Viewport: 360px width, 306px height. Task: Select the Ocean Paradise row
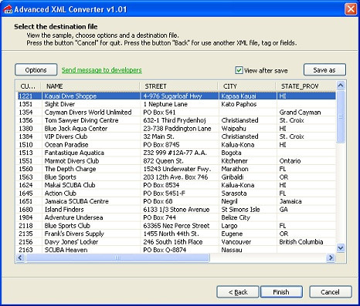[176, 145]
